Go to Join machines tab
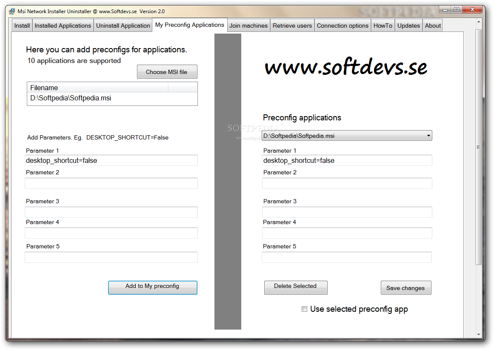This screenshot has width=494, height=350. click(248, 26)
